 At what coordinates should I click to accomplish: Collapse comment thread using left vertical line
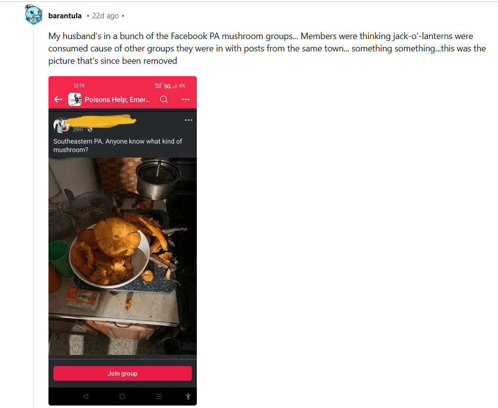33,219
